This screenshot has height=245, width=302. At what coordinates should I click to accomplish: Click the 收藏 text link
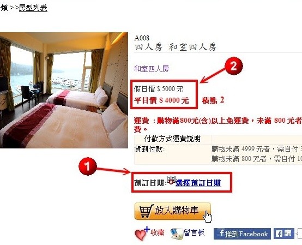coord(157,232)
